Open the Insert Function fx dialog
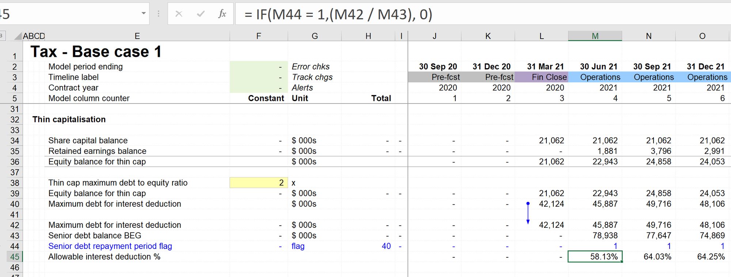The width and height of the screenshot is (731, 277). [222, 14]
